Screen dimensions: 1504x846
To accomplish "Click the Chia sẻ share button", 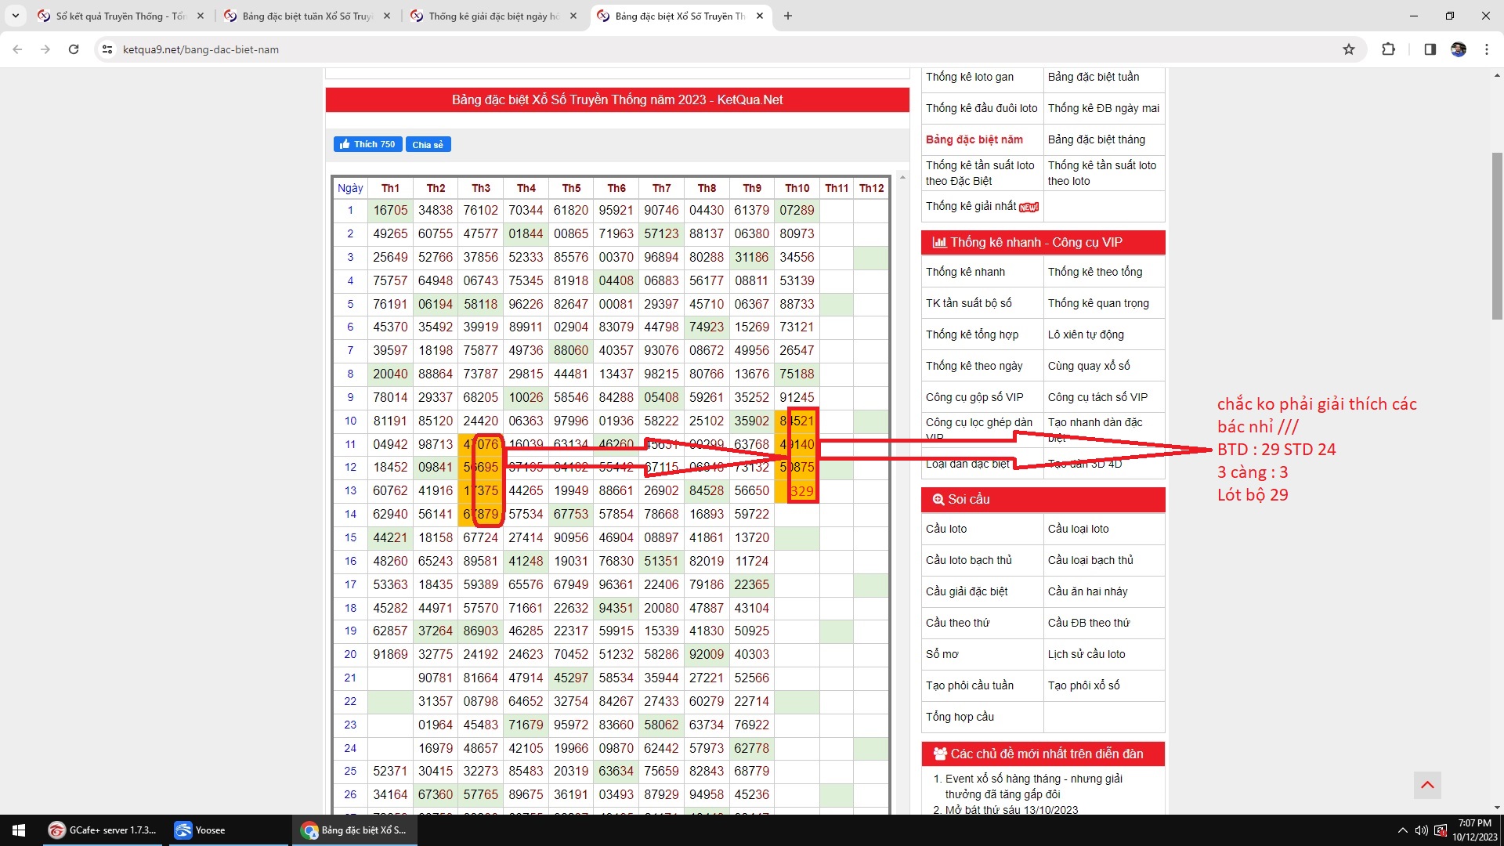I will point(428,144).
